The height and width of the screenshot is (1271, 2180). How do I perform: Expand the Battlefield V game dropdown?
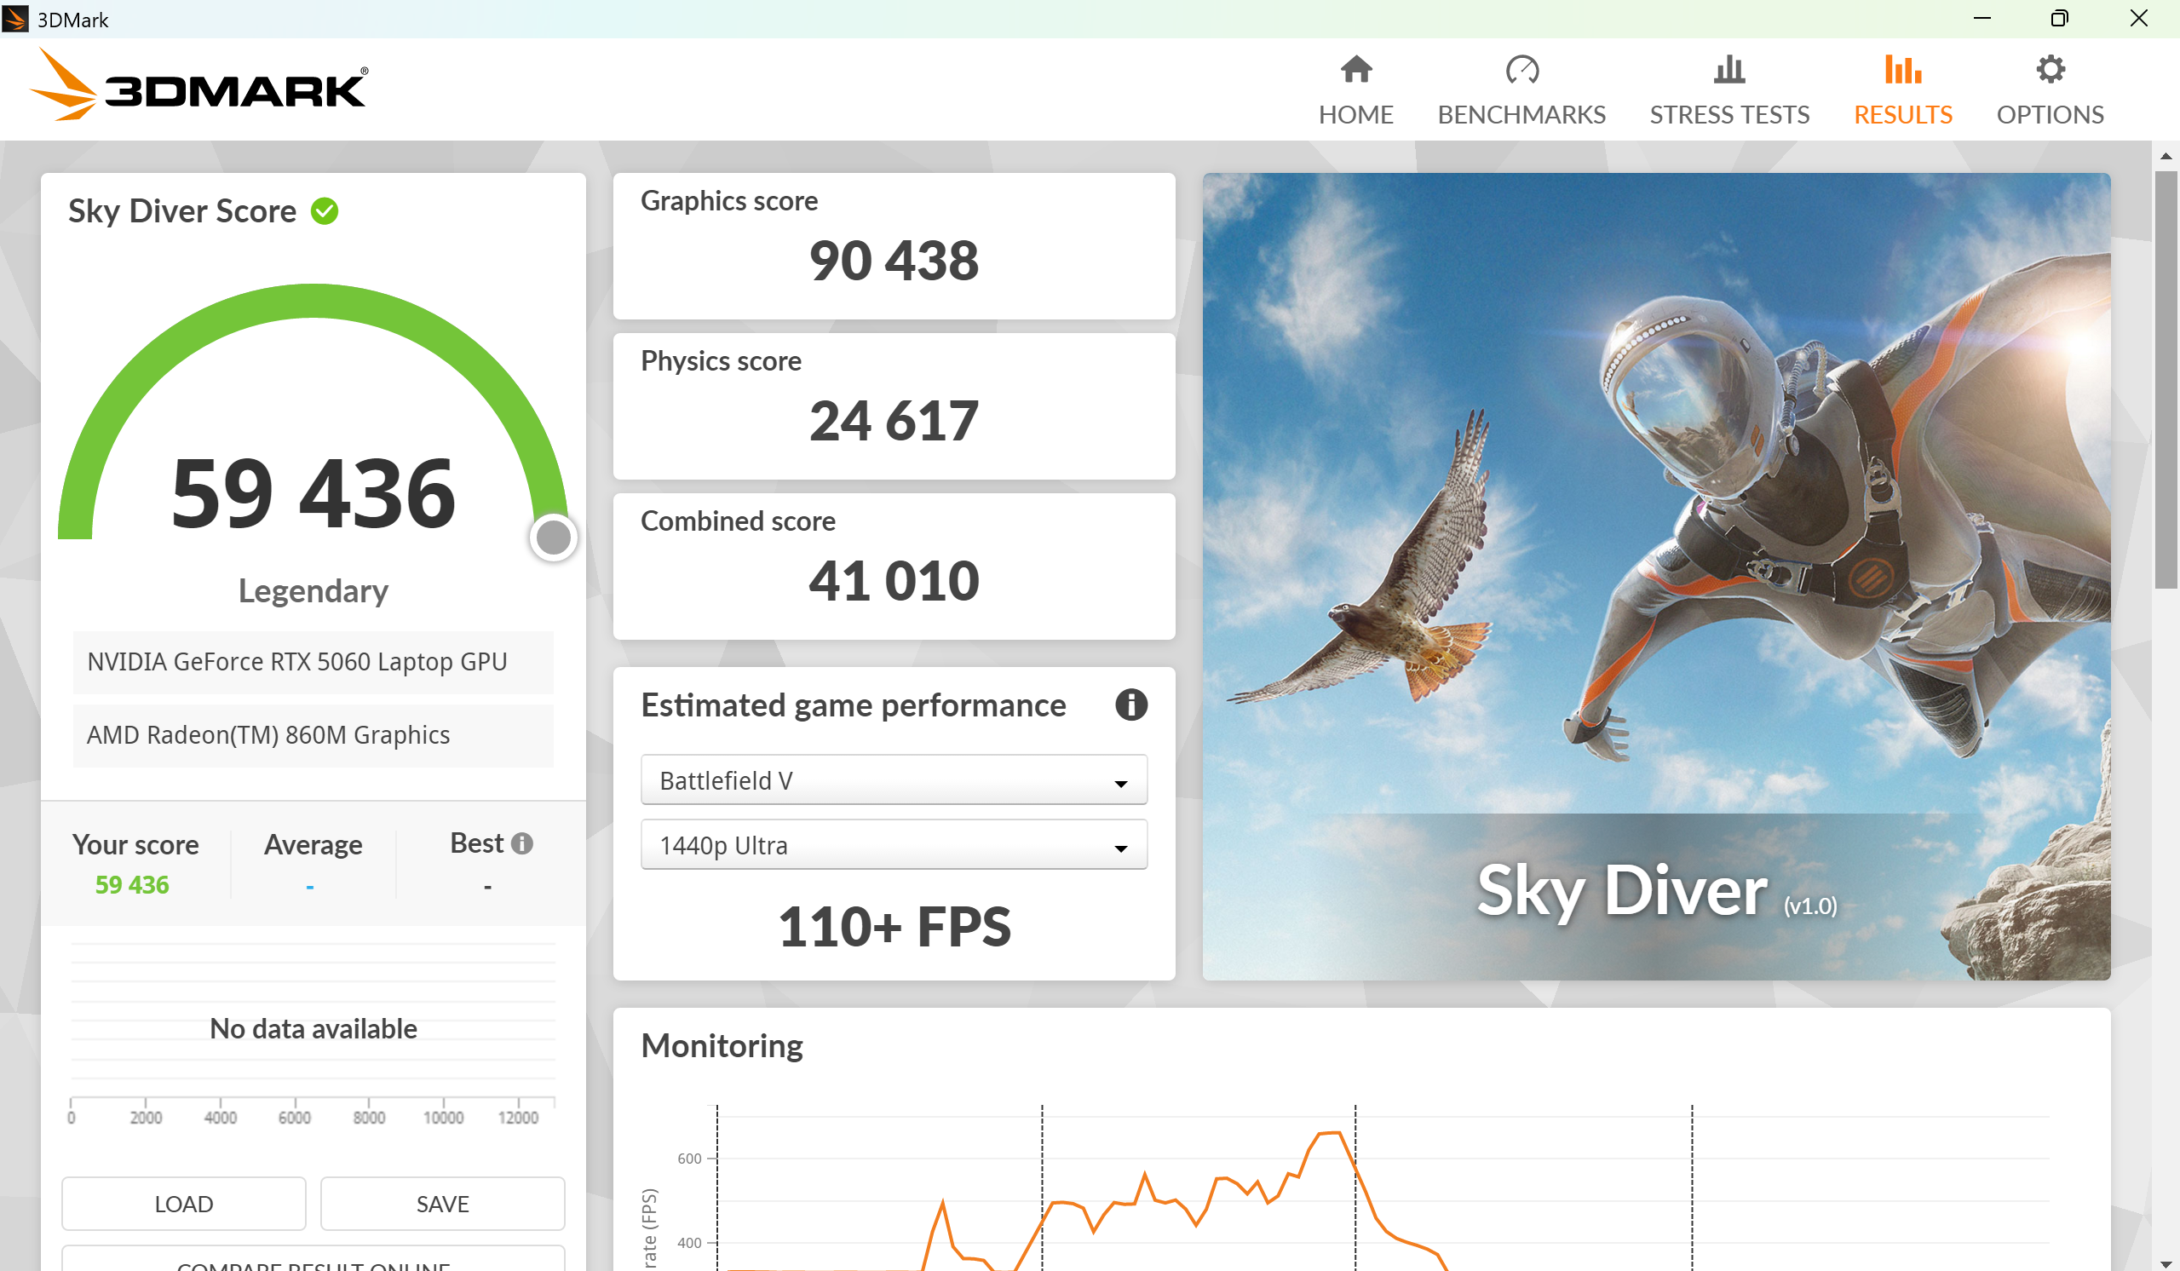coord(893,779)
